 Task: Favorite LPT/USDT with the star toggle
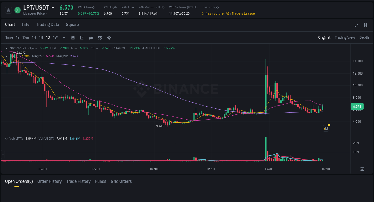click(x=8, y=10)
